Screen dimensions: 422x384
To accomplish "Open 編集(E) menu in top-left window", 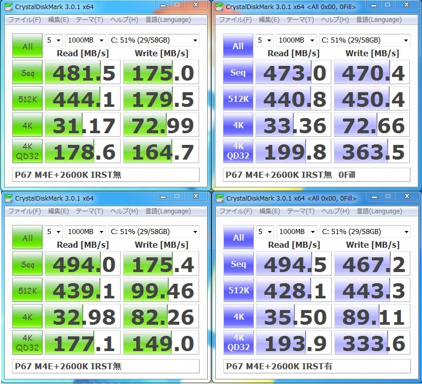I will point(58,20).
